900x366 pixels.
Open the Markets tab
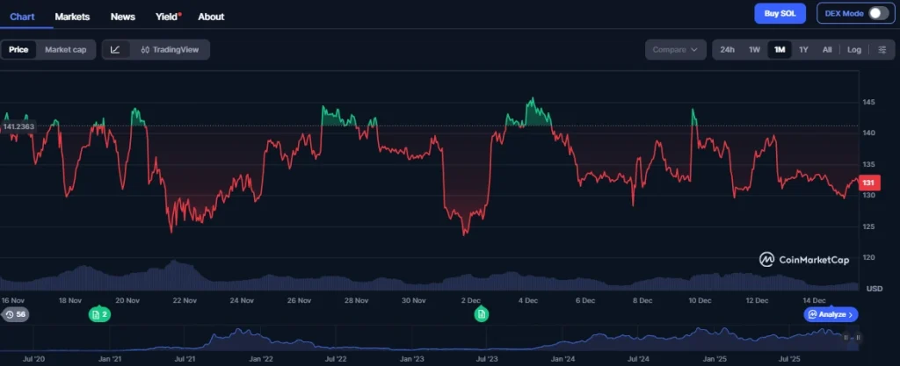(x=72, y=17)
